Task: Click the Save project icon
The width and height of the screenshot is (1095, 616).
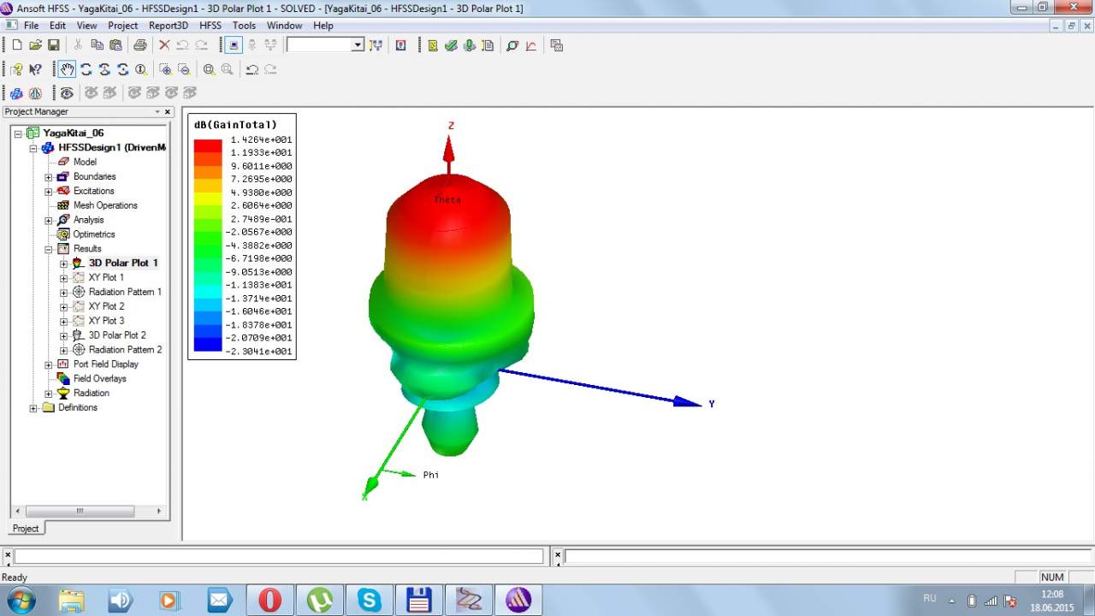Action: point(53,45)
